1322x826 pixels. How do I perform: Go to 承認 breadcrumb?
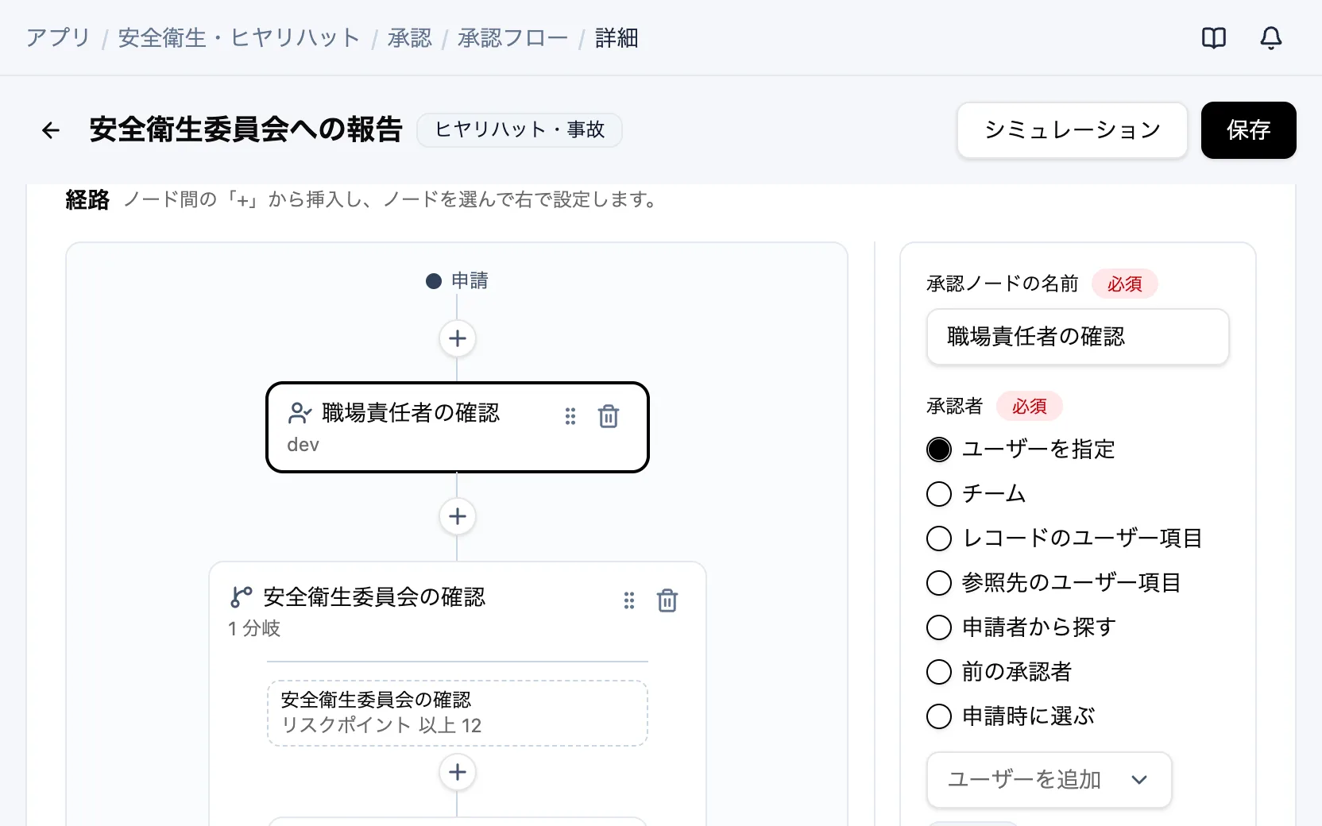[410, 38]
